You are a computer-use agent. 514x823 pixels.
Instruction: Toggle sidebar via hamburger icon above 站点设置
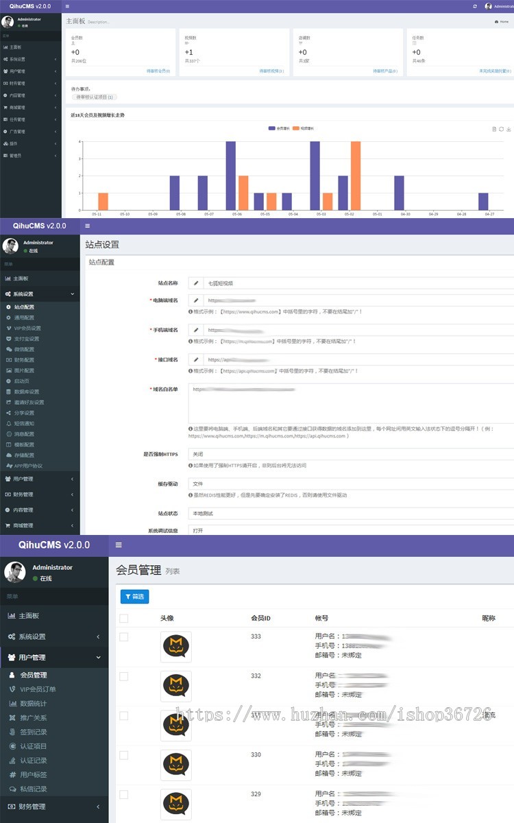point(88,225)
